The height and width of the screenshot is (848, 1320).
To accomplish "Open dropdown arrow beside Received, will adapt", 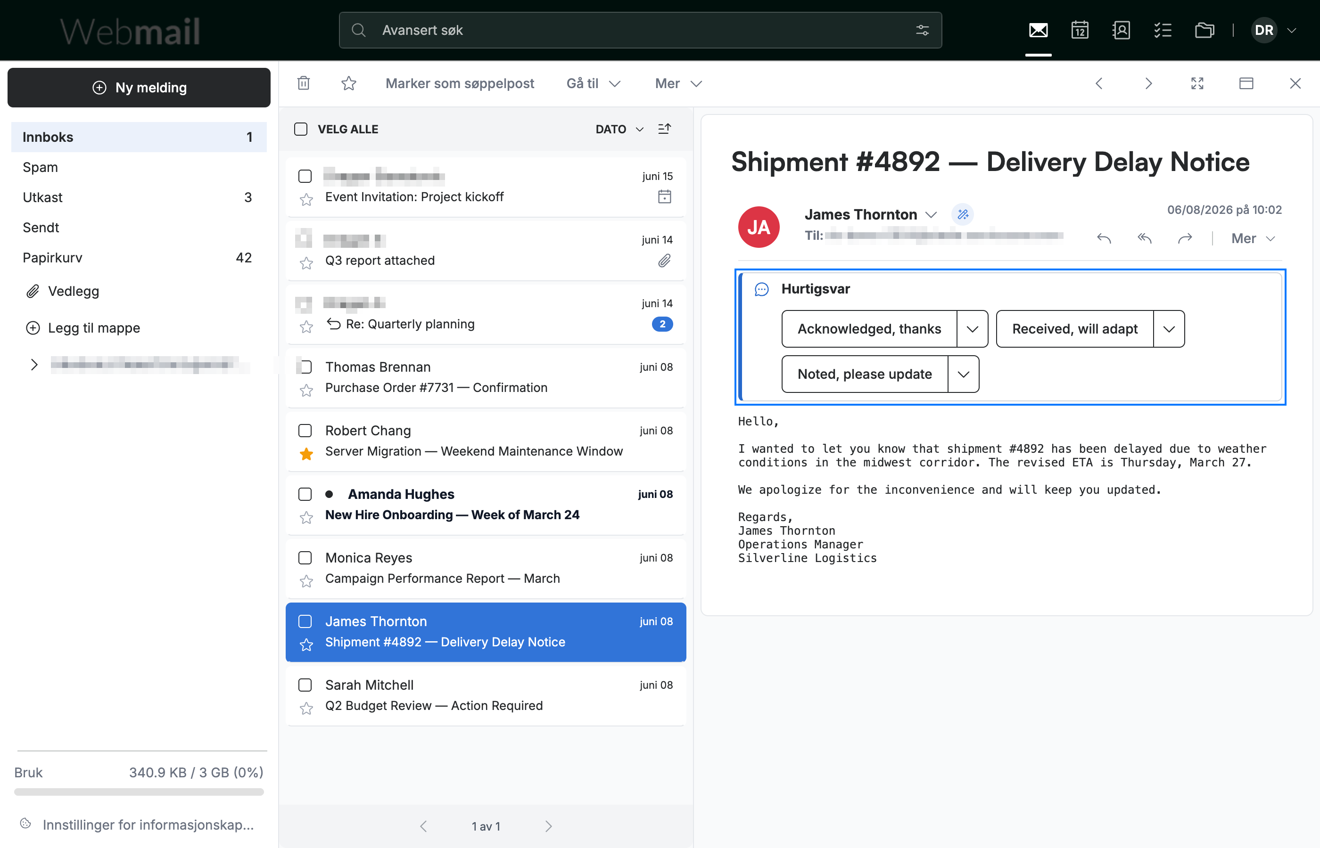I will [x=1169, y=329].
